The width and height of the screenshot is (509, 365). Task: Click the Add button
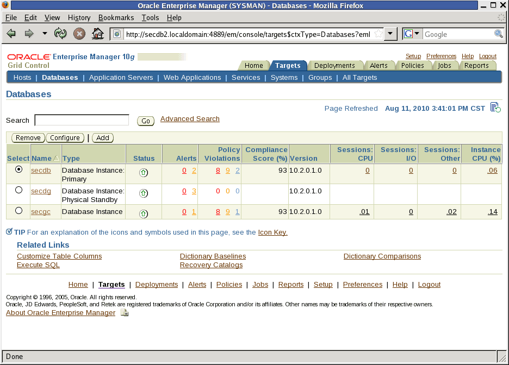click(x=103, y=138)
